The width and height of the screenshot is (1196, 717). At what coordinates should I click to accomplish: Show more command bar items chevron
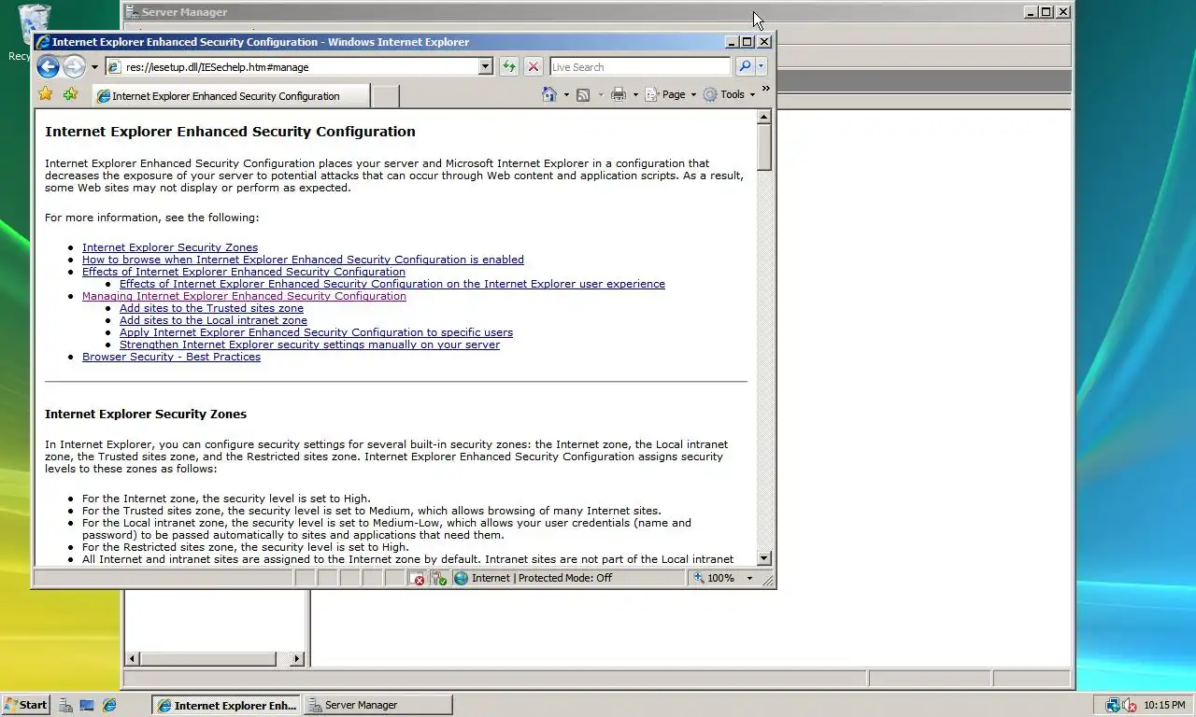click(x=766, y=90)
